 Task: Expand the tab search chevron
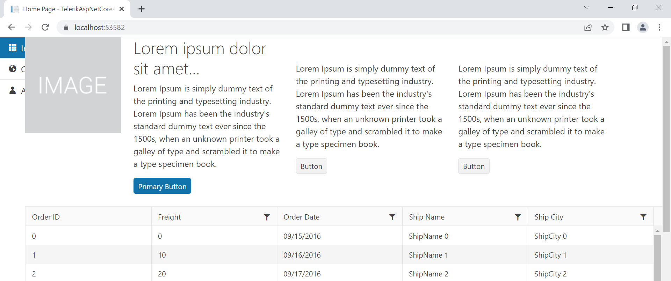point(587,8)
